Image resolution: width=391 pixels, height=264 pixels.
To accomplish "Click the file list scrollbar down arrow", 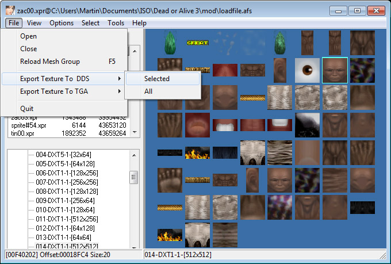I will pyautogui.click(x=135, y=132).
